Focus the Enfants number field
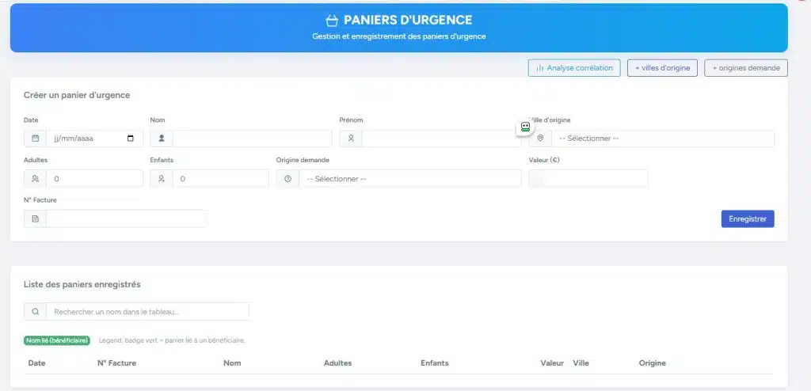Screen dimensions: 811x391 (221, 178)
